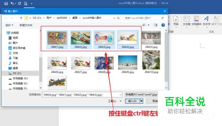Open the view options dropdown arrow
222x126 pixels.
click(x=149, y=25)
